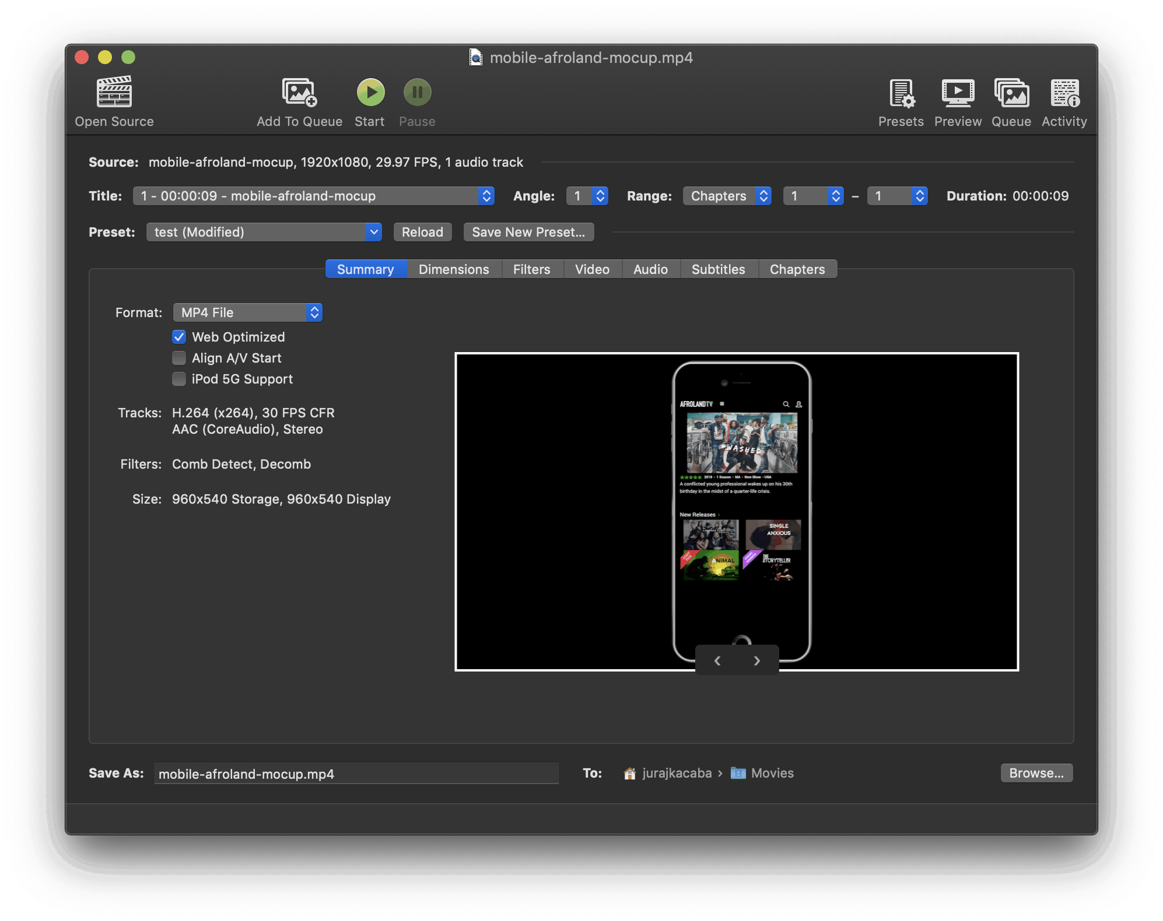Change the Range type from Chapters
Screen dimensions: 1163x921
pyautogui.click(x=727, y=196)
